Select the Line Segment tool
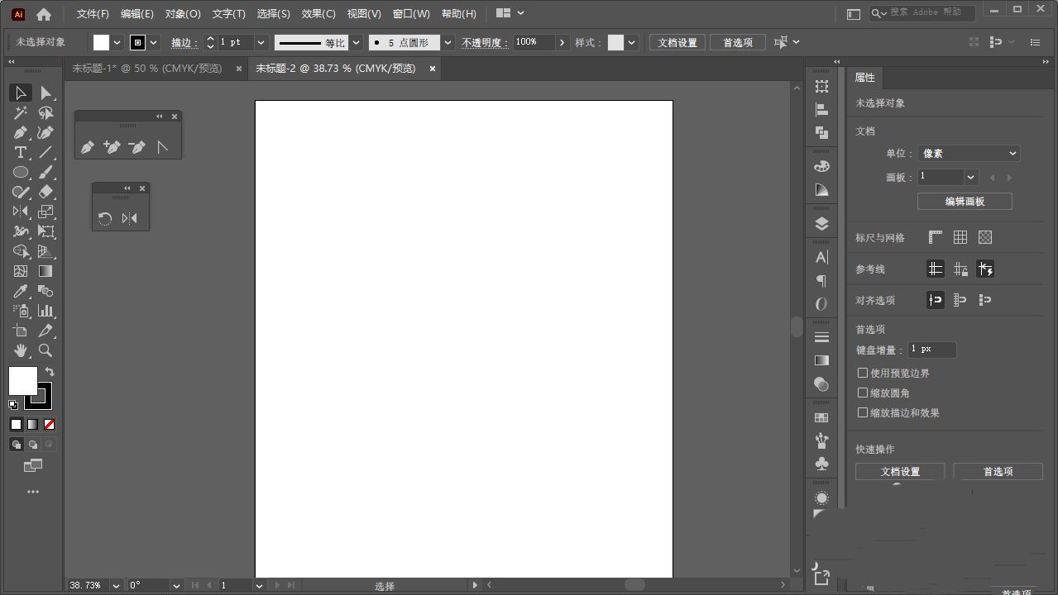Image resolution: width=1058 pixels, height=595 pixels. [x=46, y=152]
